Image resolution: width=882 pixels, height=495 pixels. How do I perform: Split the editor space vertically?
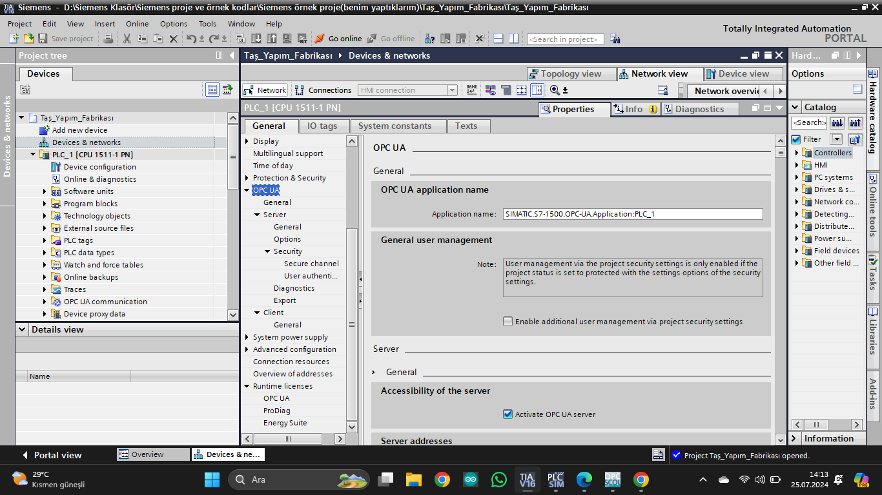(x=513, y=39)
